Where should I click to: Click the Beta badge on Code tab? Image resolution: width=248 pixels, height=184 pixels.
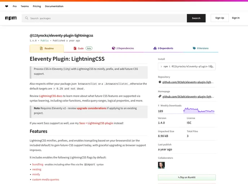(x=89, y=48)
